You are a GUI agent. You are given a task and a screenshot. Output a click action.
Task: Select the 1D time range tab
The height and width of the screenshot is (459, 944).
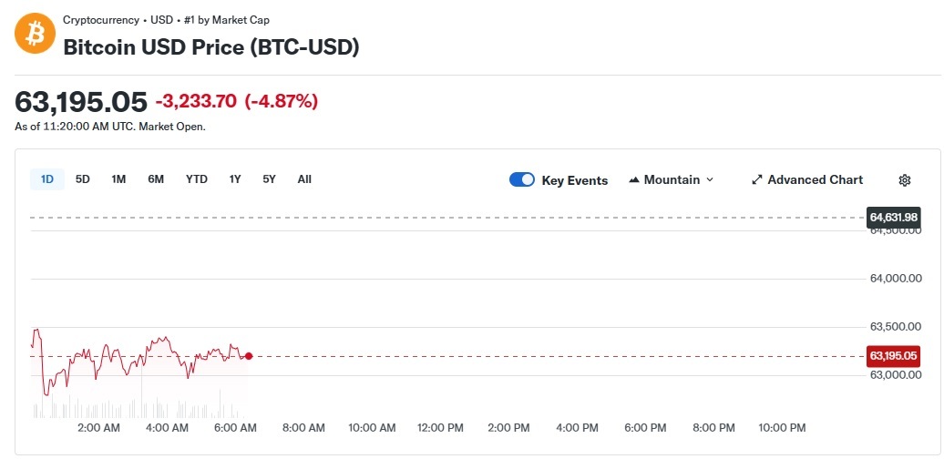[47, 179]
